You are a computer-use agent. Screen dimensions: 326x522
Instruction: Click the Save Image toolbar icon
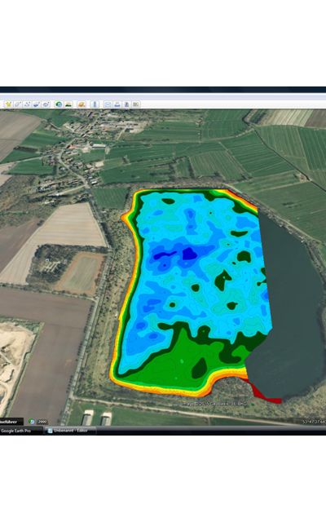click(x=127, y=104)
